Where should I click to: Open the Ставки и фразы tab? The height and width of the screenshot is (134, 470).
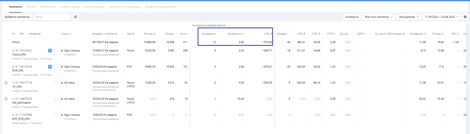70,7
